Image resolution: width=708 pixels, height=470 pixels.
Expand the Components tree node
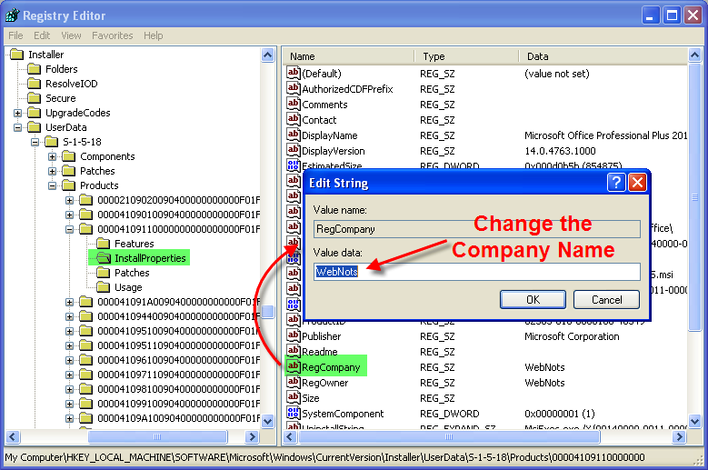pos(53,156)
